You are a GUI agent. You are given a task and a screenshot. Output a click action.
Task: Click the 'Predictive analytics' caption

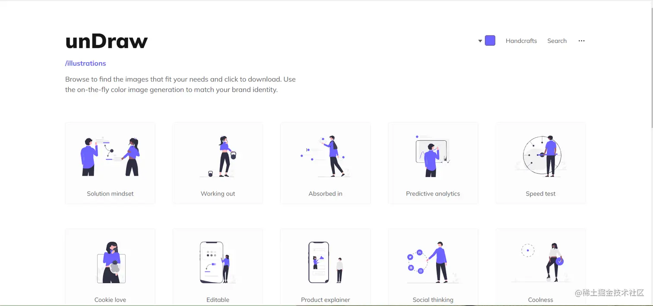[x=433, y=193]
